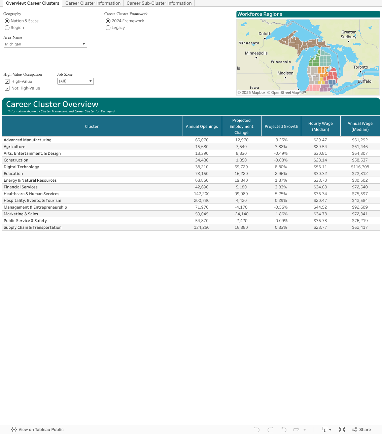The height and width of the screenshot is (434, 382).
Task: Click the Projected Growth column header
Action: 281,126
